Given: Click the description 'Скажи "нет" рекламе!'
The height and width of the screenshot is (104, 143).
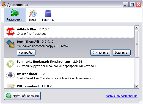Looking at the screenshot, I should tap(32, 34).
